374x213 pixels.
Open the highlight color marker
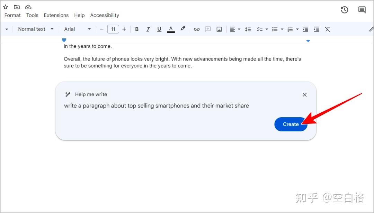[183, 29]
